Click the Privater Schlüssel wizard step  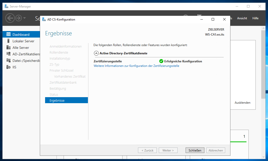point(61,70)
